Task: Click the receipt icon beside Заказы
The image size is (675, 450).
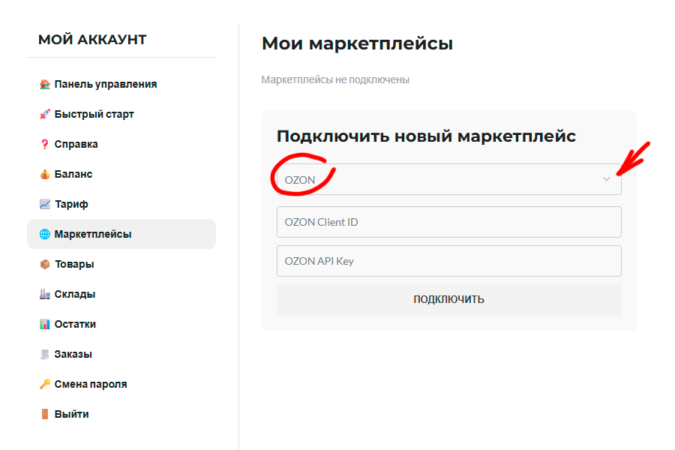Action: (x=45, y=354)
